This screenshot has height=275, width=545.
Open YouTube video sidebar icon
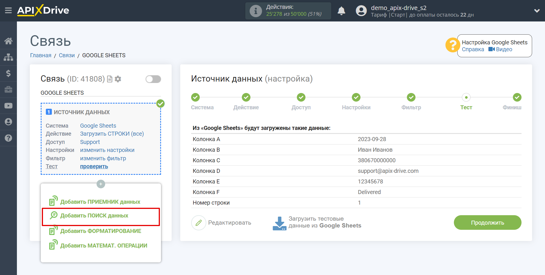8,106
